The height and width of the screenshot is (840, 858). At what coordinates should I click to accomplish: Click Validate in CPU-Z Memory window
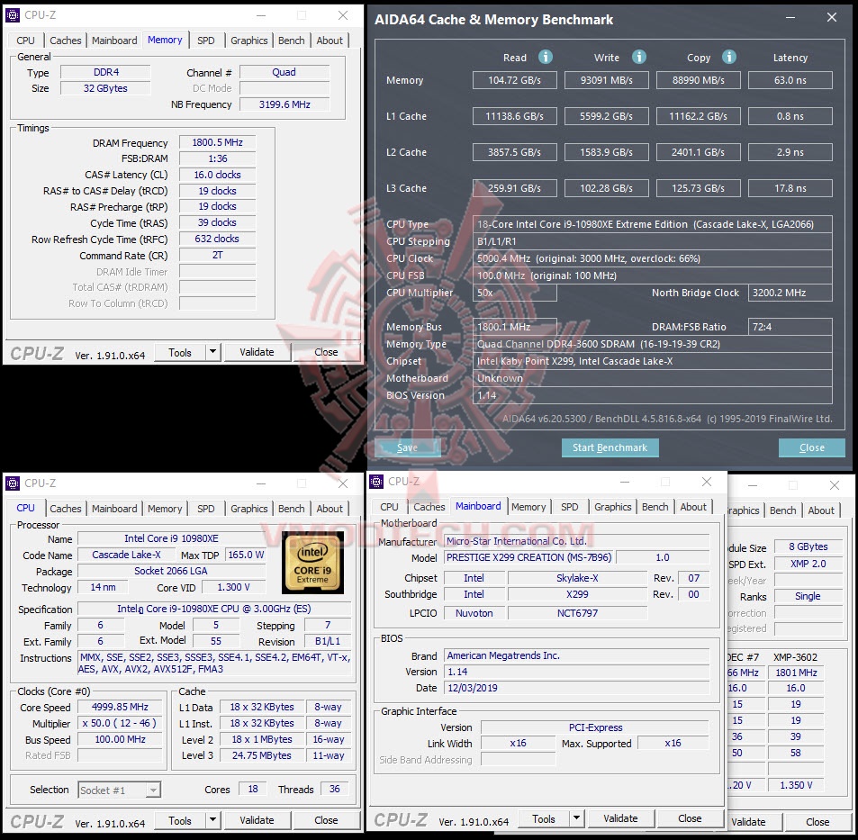pyautogui.click(x=257, y=352)
